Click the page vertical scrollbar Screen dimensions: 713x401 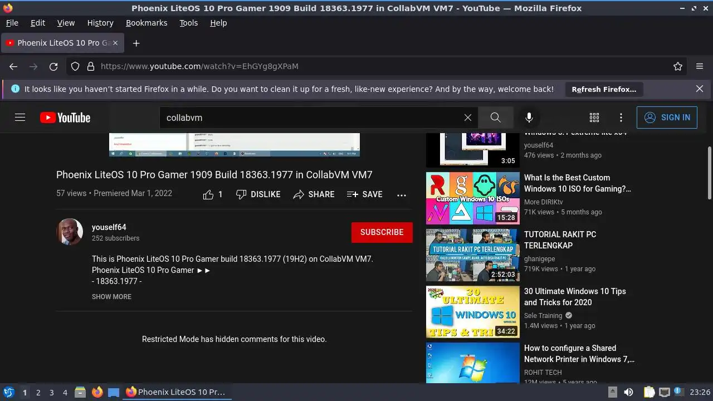[709, 173]
